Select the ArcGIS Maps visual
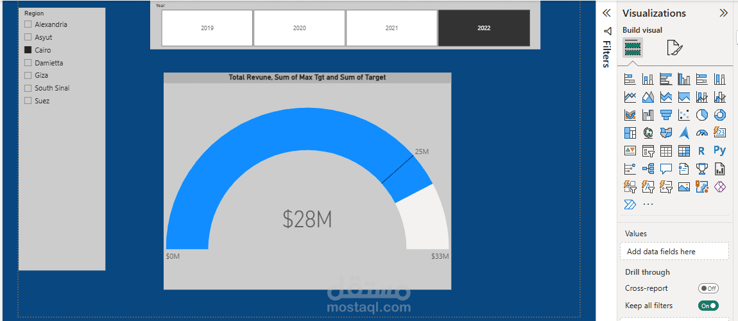The height and width of the screenshot is (321, 738). click(702, 186)
